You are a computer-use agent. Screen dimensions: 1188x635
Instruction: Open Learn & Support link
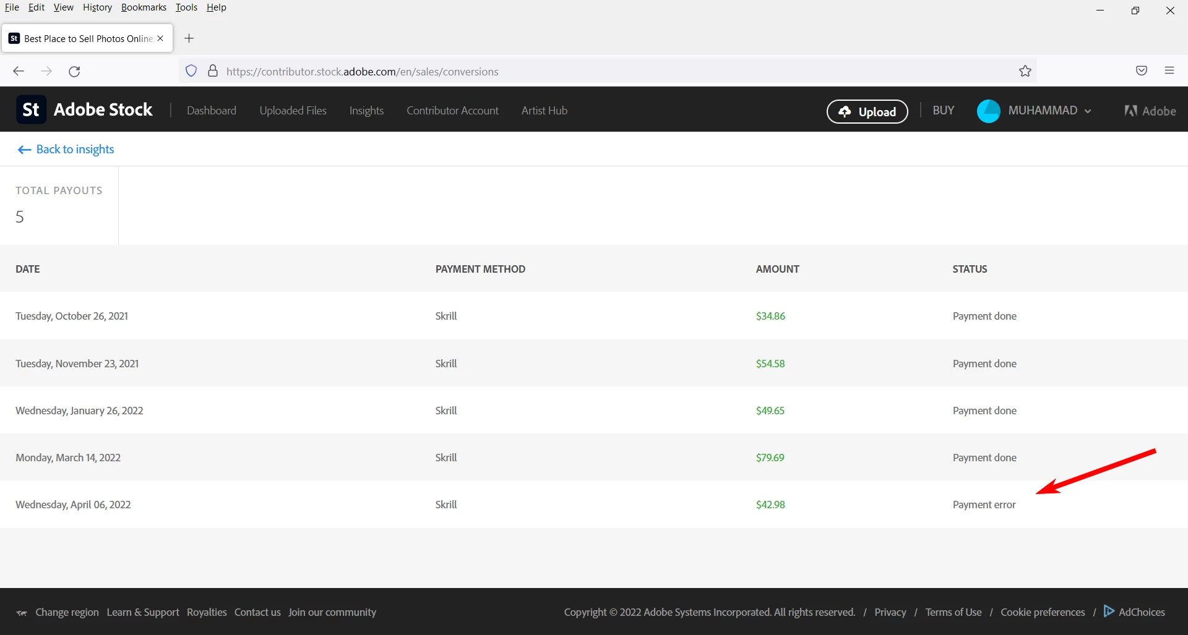143,612
